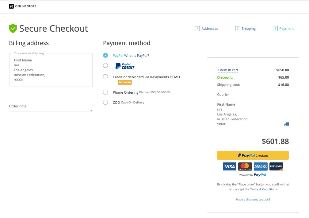Click the PayPal Checkout button

pyautogui.click(x=253, y=155)
